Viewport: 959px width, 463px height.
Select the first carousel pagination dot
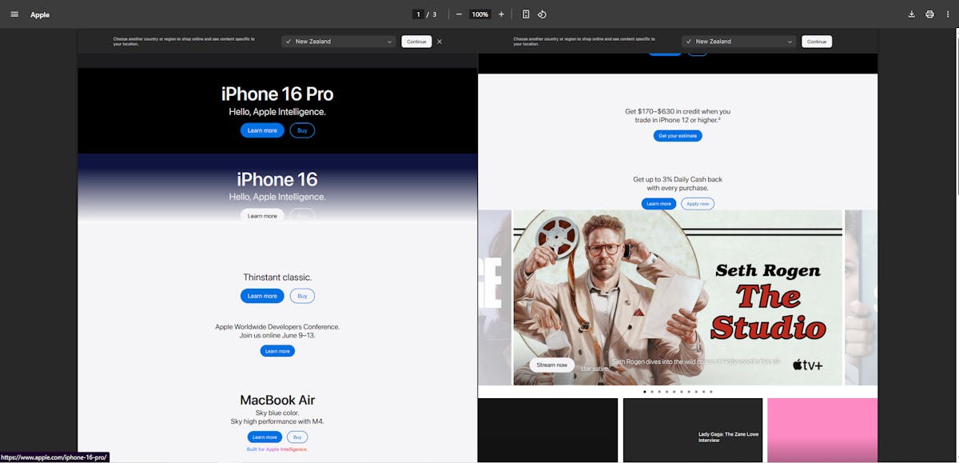(x=645, y=392)
